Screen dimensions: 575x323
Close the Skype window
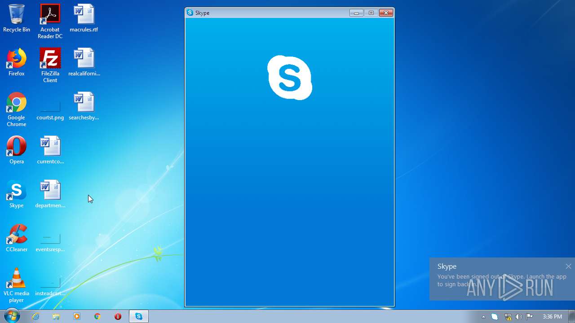pos(386,13)
